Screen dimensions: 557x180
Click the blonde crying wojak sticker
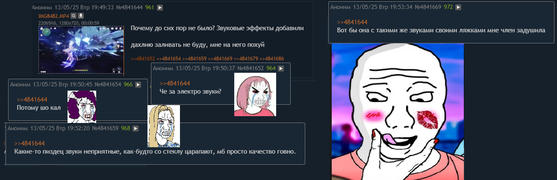pos(164,126)
